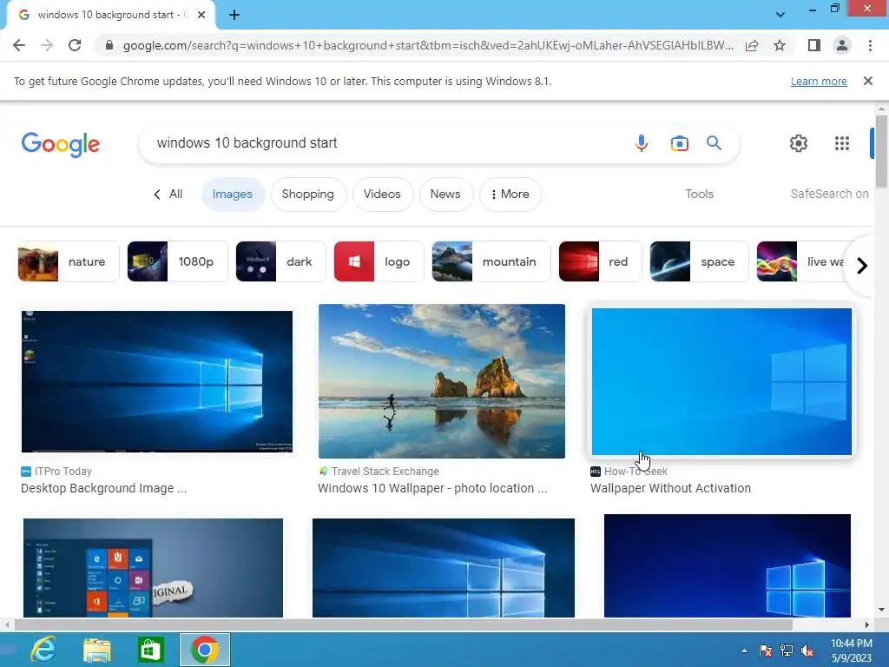
Task: Filter results by 1080p chip
Action: click(177, 261)
